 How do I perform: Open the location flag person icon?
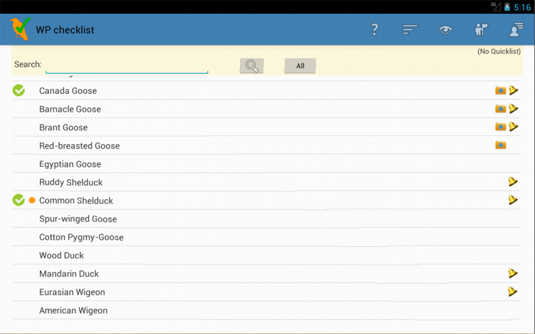tap(481, 30)
